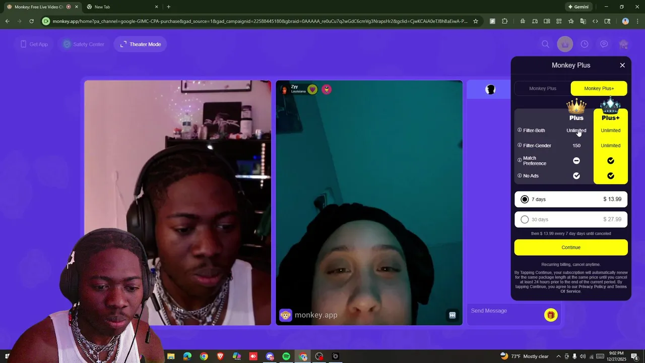Image resolution: width=645 pixels, height=363 pixels.
Task: Open Spotify from taskbar
Action: click(286, 356)
